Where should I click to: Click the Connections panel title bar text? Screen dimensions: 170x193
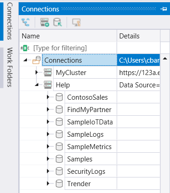(x=40, y=9)
